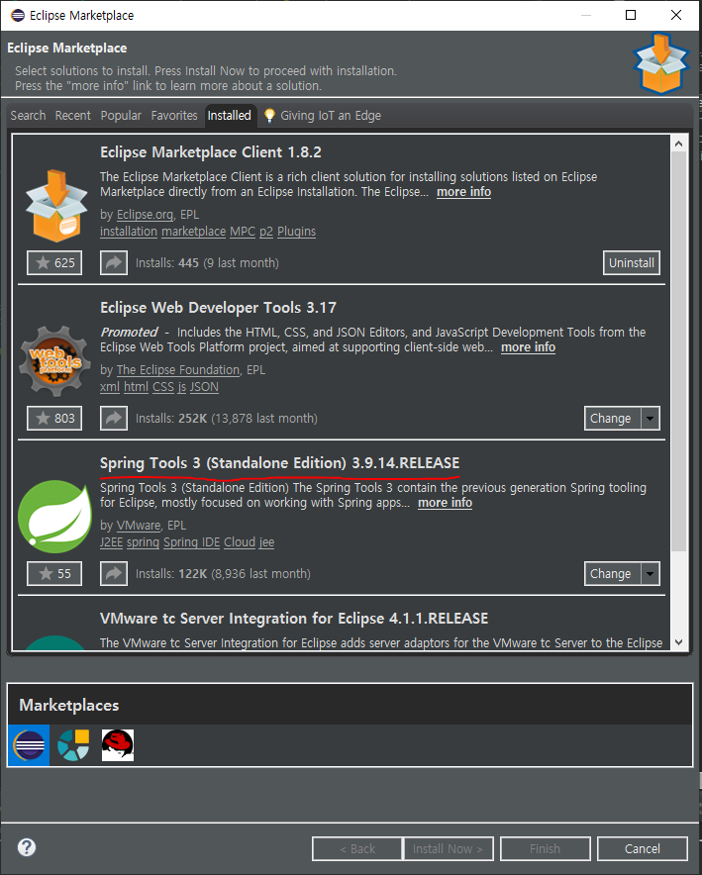The image size is (702, 875).
Task: Favorite Eclipse Marketplace Client with the 625 star
Action: [54, 263]
